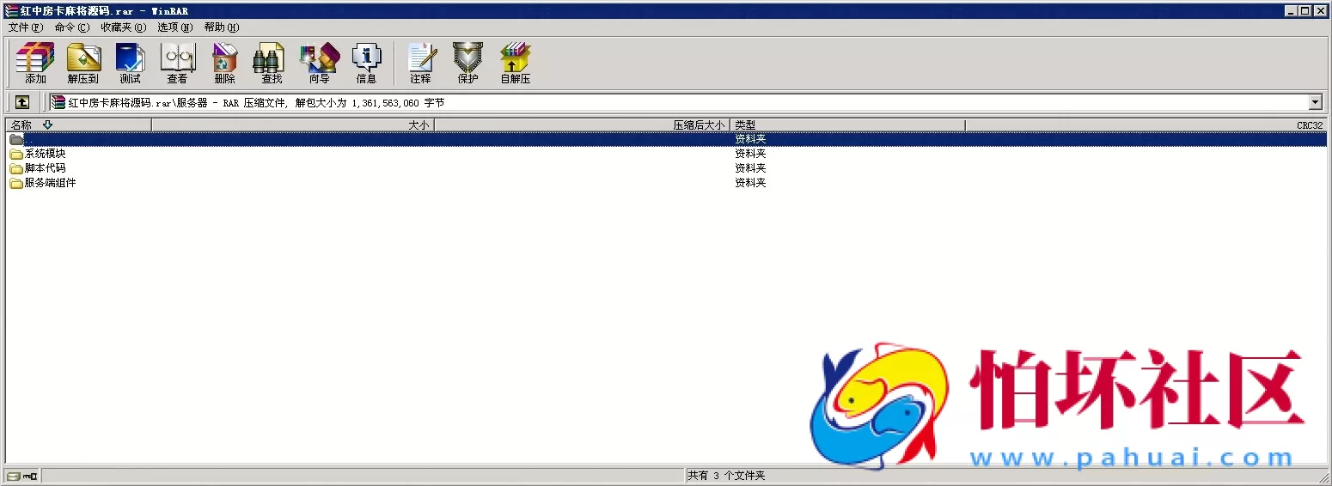The width and height of the screenshot is (1332, 486).
Task: Select the 系统模块 folder
Action: (45, 154)
